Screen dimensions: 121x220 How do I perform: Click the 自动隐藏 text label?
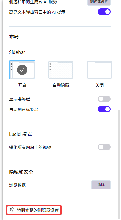[61, 85]
